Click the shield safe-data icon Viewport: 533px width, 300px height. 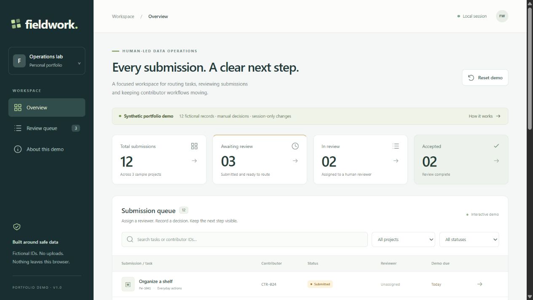click(17, 227)
